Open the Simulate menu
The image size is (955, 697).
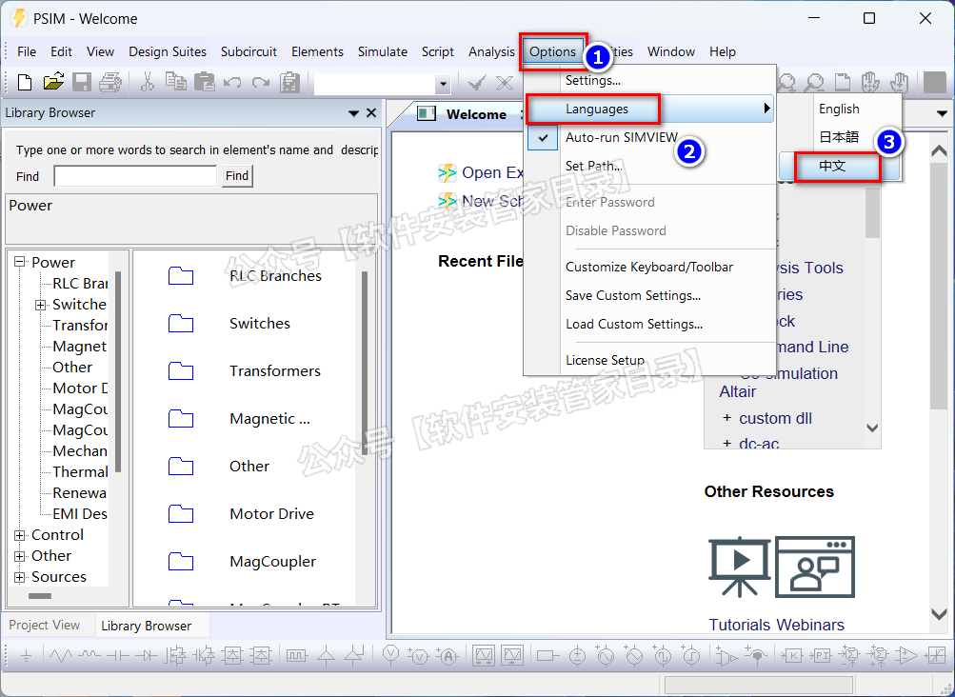tap(383, 51)
